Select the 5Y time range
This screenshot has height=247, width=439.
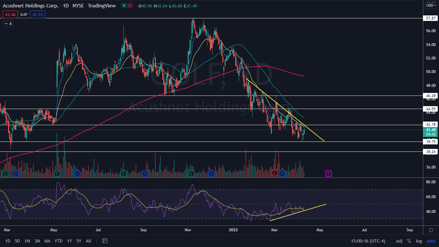(x=79, y=241)
